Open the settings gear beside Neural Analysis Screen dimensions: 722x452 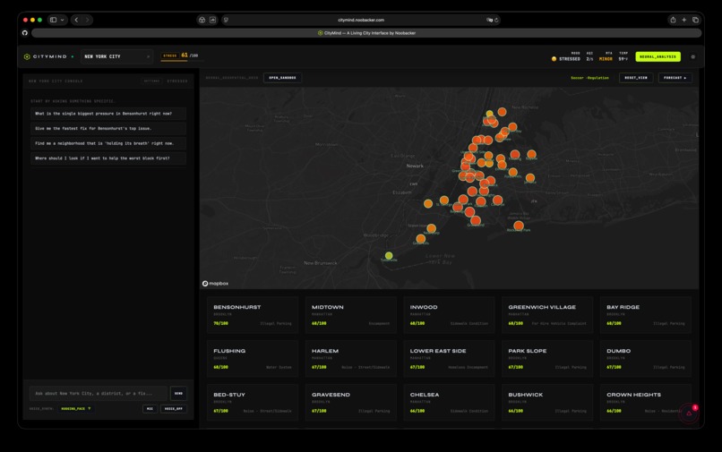click(x=693, y=56)
